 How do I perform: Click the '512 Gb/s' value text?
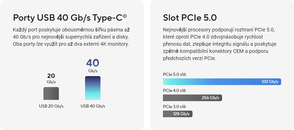[x=270, y=82]
